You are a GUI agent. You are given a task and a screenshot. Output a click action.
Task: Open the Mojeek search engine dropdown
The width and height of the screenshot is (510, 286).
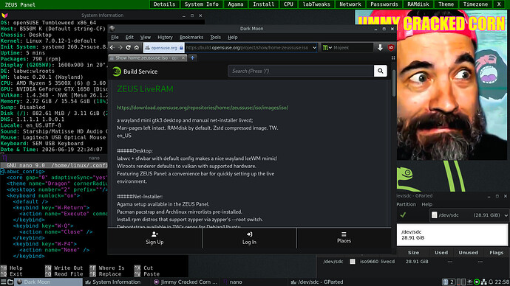[327, 48]
